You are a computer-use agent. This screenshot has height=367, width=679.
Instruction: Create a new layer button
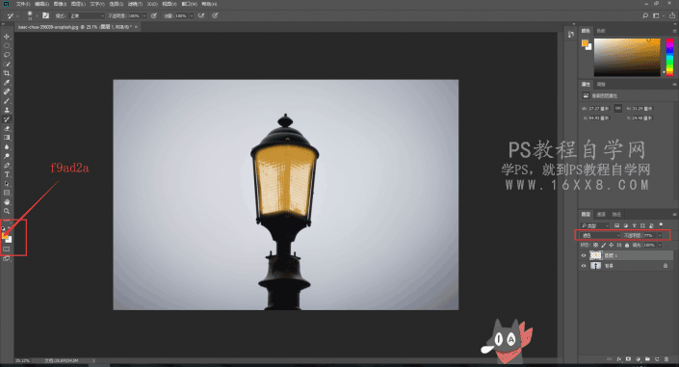pos(657,359)
